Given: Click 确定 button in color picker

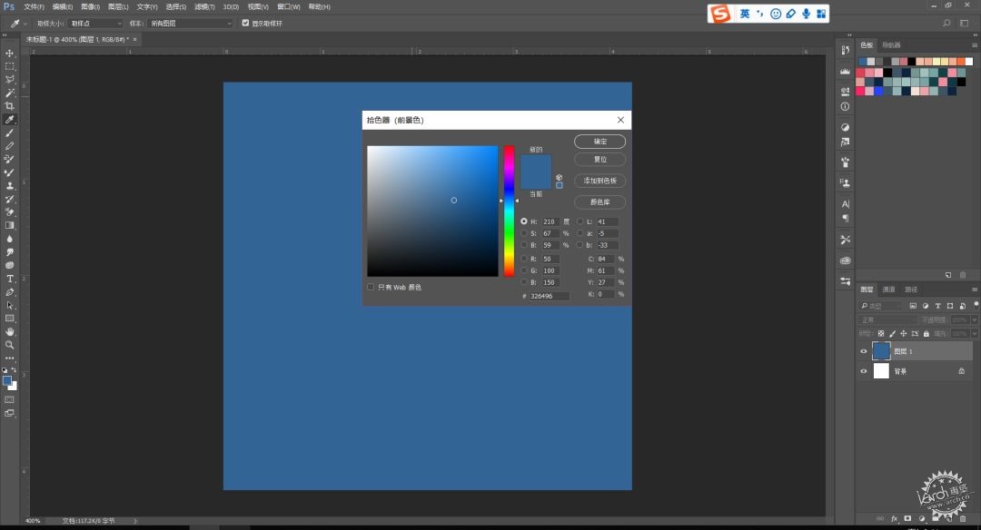Looking at the screenshot, I should point(600,142).
